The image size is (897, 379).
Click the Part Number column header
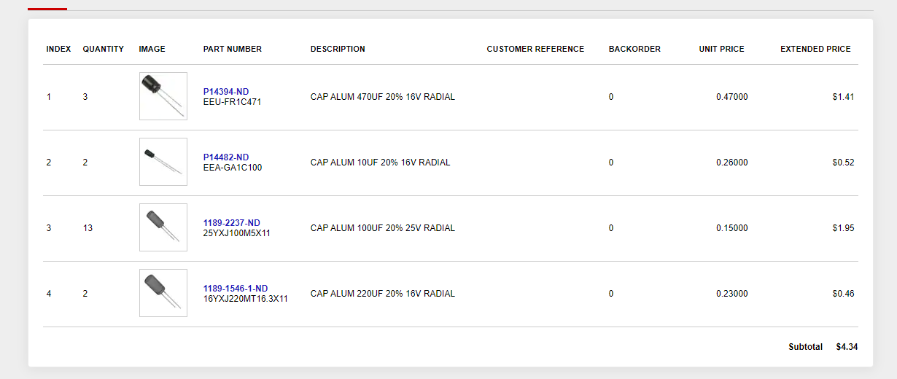(x=232, y=50)
